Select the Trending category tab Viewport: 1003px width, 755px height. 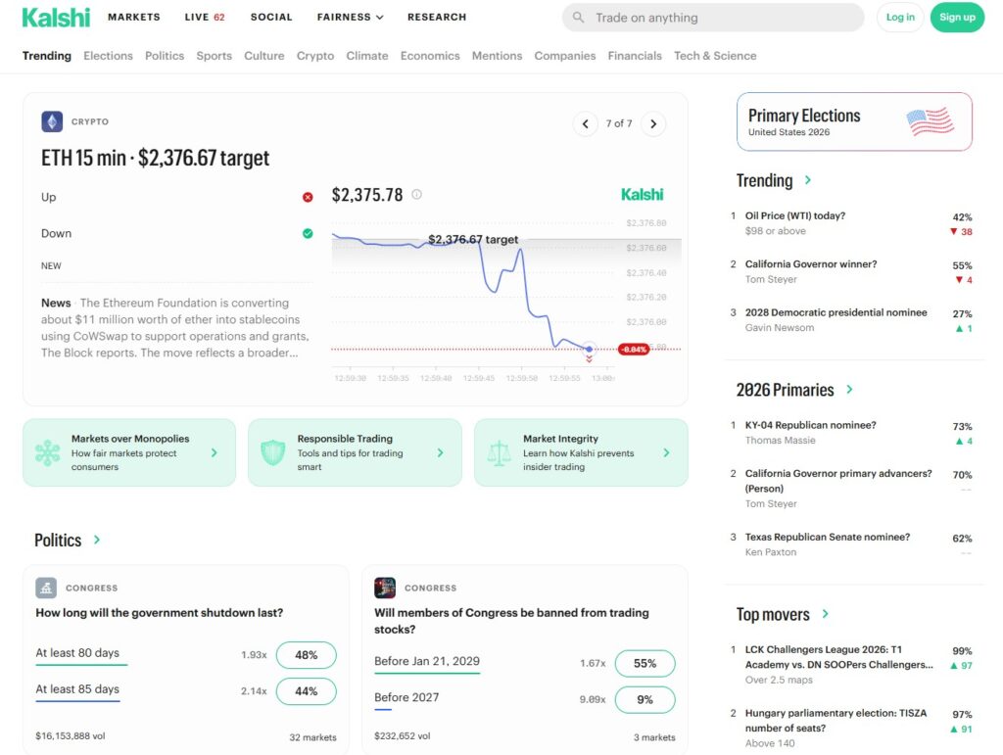coord(47,56)
